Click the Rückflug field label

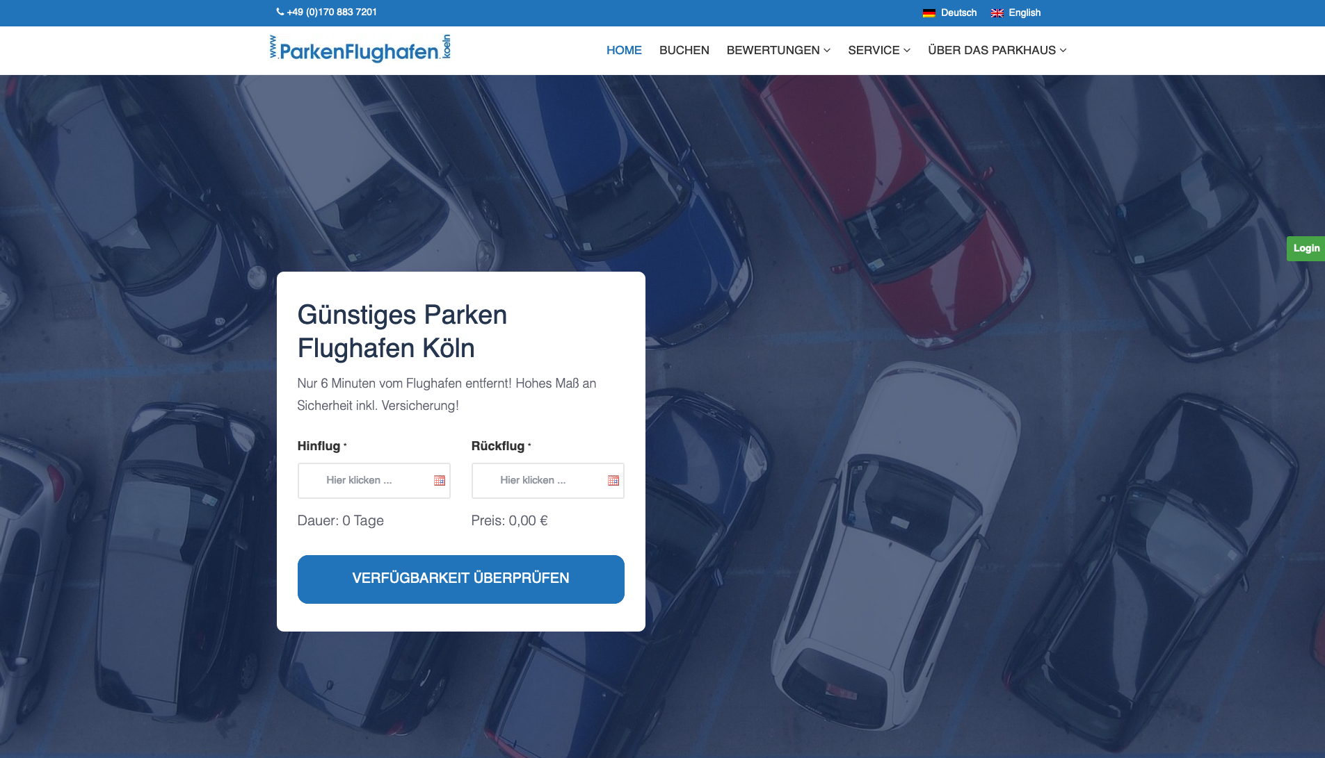pos(498,446)
